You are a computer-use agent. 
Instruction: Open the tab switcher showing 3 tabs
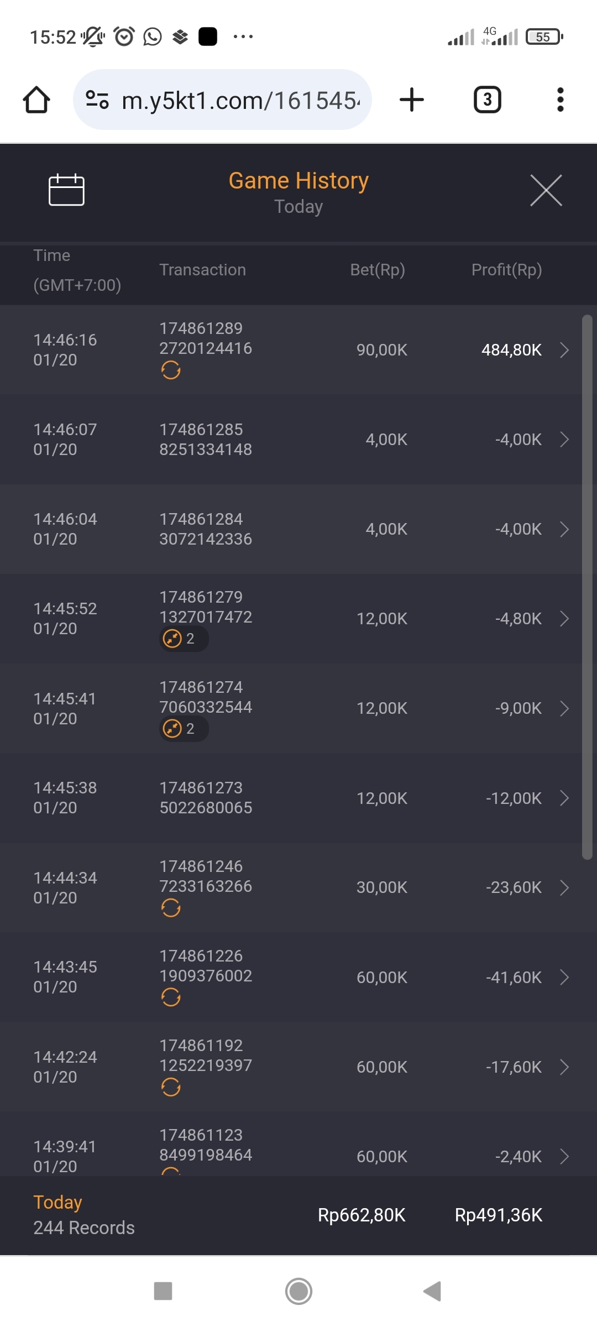(487, 100)
